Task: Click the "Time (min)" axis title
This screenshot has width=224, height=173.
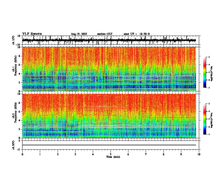Action: (113, 157)
